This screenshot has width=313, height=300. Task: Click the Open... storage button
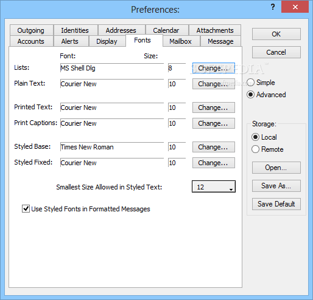pos(276,168)
